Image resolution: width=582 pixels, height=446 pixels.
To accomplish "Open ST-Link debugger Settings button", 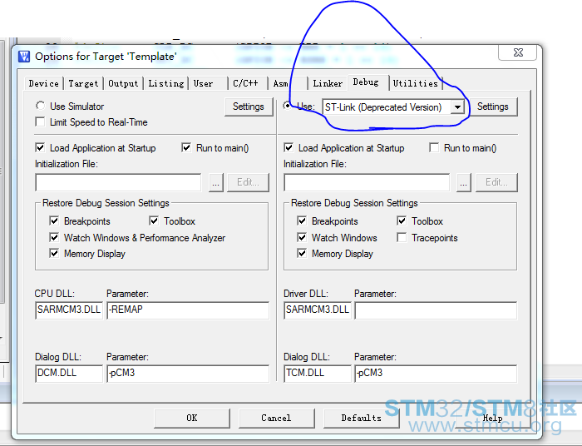I will click(492, 107).
